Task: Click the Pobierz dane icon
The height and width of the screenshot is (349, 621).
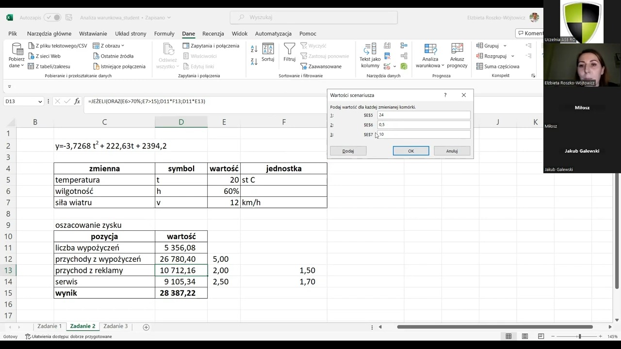Action: tap(17, 49)
